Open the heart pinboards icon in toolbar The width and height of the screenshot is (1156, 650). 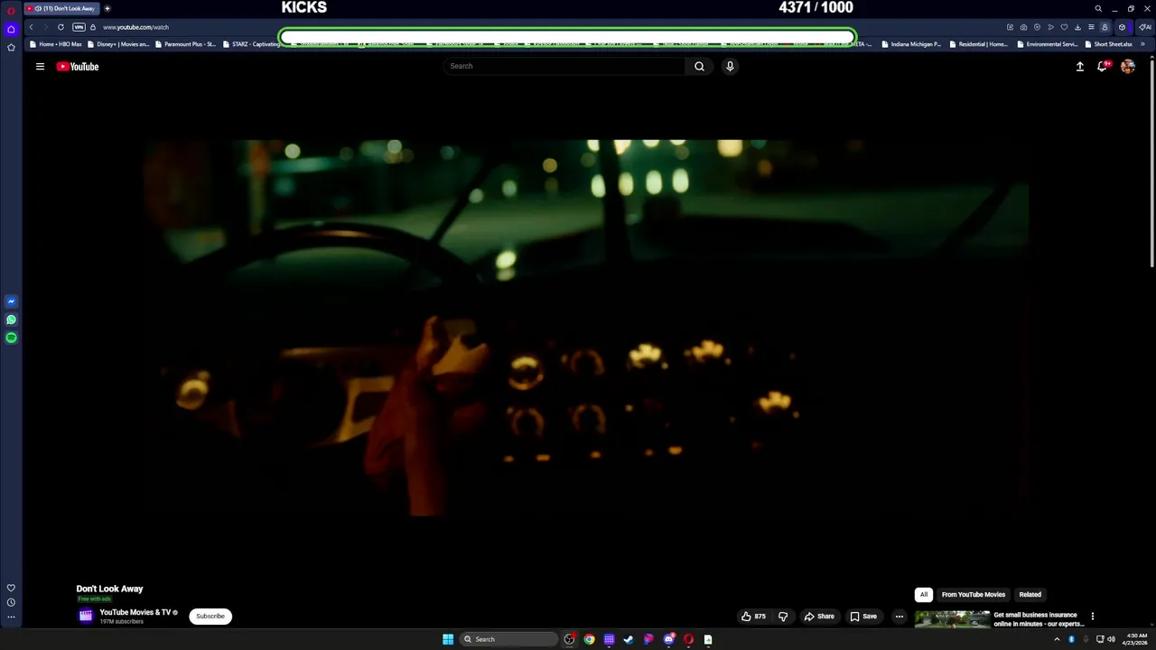[x=1064, y=27]
